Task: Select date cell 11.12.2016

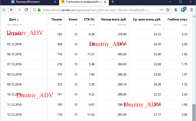Action: (14, 105)
